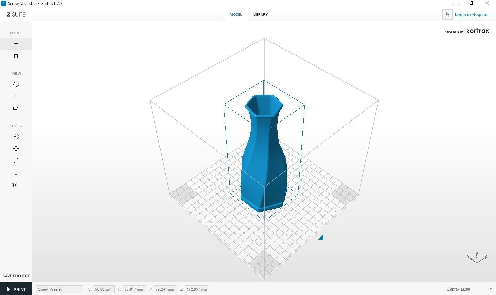This screenshot has width=496, height=295.
Task: Start printing with the PRINT button
Action: point(16,289)
